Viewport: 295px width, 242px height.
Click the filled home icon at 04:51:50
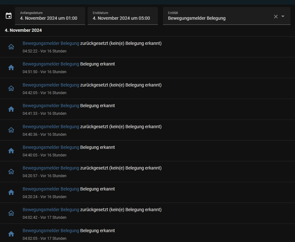pos(11,67)
